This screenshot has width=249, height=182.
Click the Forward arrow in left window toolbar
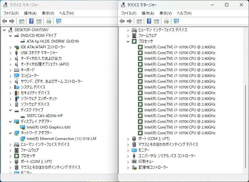click(x=12, y=21)
